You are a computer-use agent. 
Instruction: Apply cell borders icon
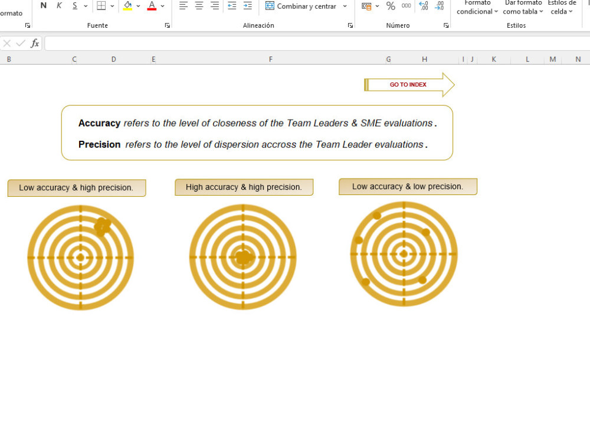tap(101, 6)
